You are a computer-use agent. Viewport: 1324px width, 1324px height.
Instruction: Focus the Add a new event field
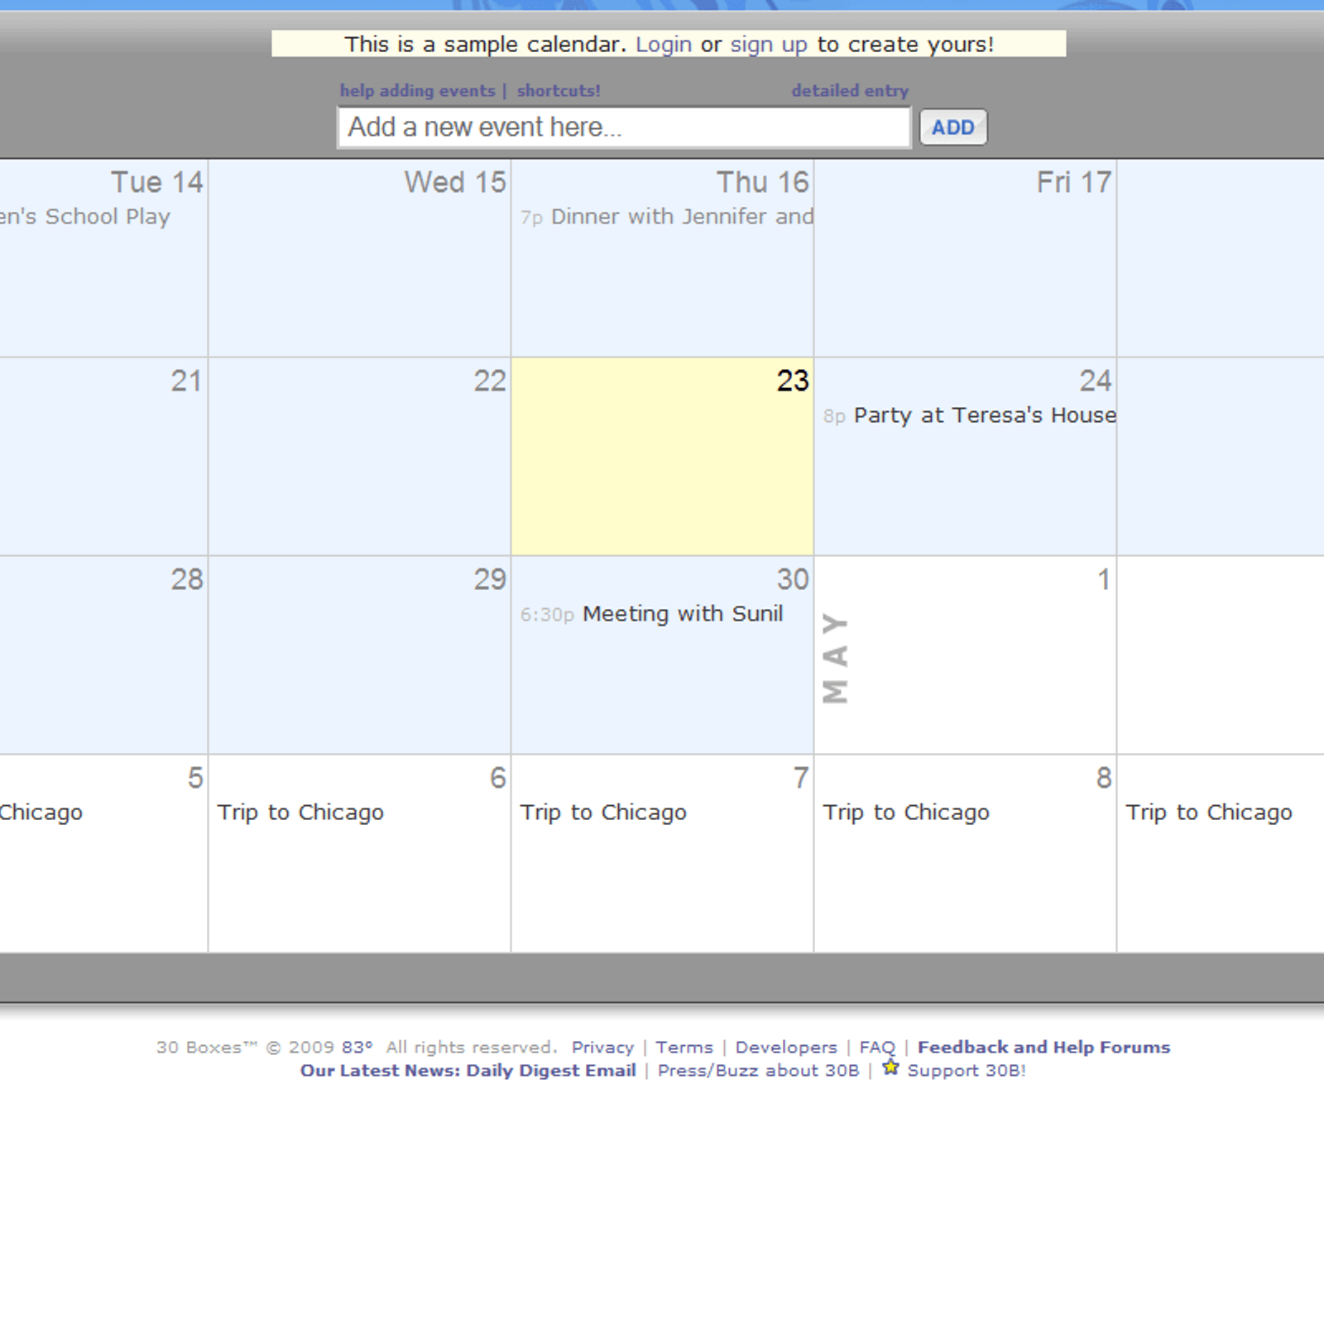[x=624, y=127]
